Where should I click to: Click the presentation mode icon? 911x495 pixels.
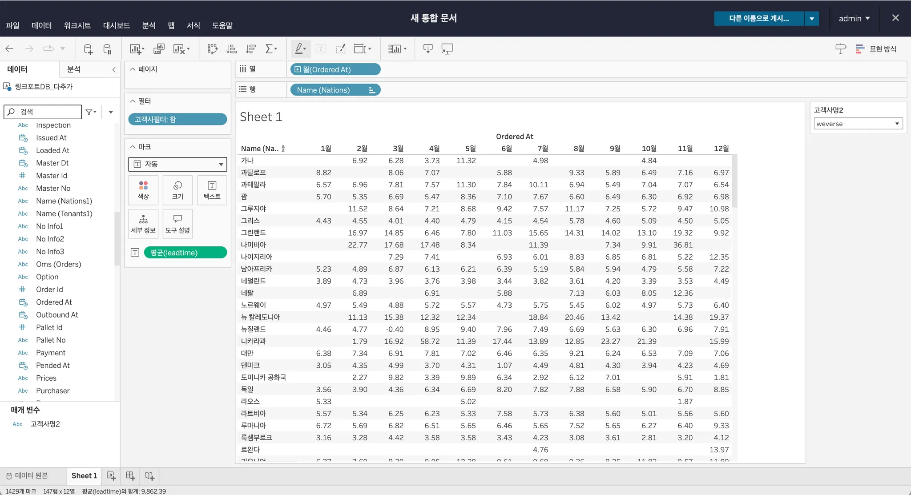click(447, 49)
